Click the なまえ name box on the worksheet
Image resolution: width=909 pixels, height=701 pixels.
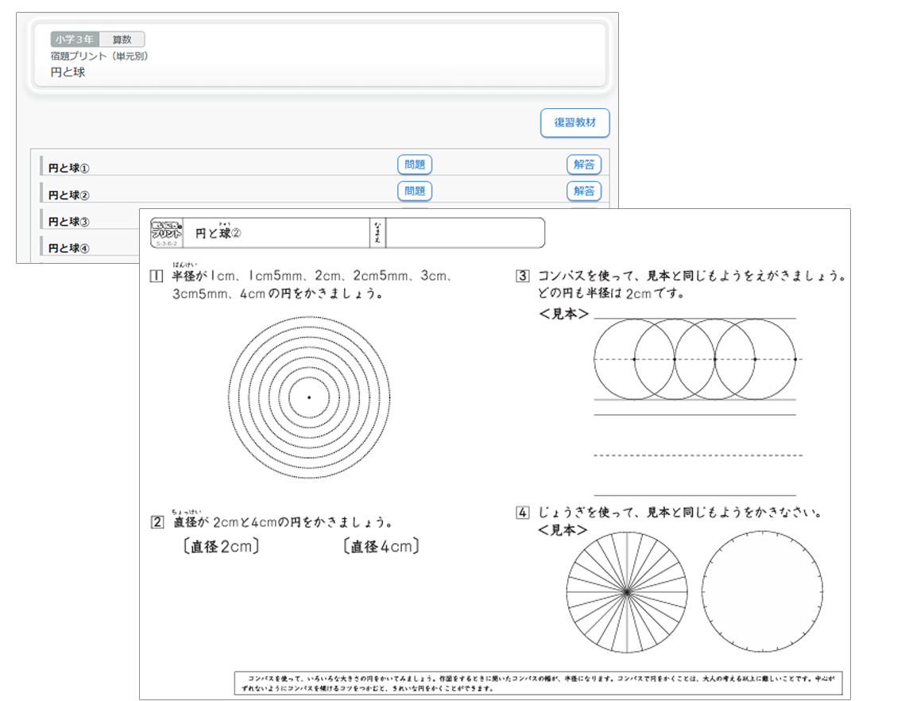(463, 233)
